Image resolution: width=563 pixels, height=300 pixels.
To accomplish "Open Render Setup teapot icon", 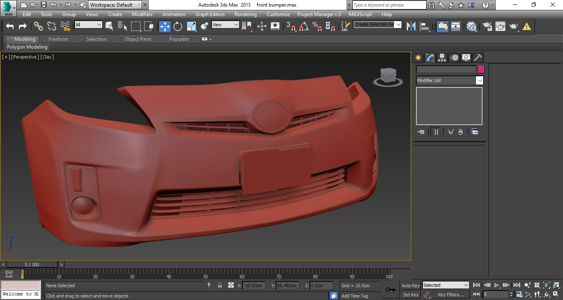I will coord(487,26).
